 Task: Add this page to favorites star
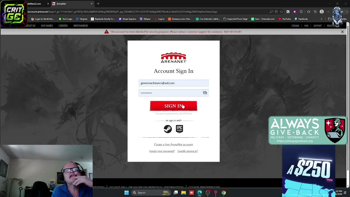coord(281,12)
